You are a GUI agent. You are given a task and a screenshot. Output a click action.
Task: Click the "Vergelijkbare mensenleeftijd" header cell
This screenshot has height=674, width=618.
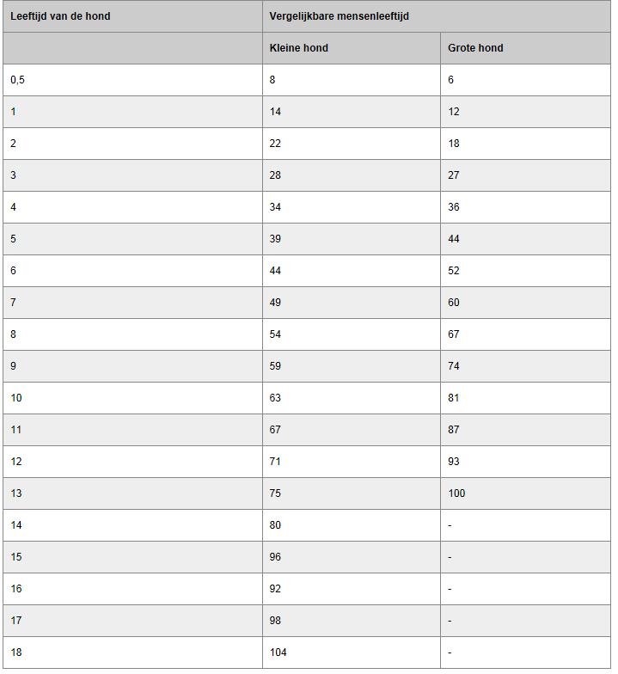pos(339,16)
